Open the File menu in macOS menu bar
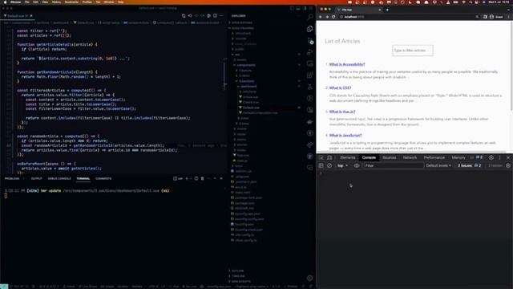Screen dimensions: 513x289 point(26,2)
